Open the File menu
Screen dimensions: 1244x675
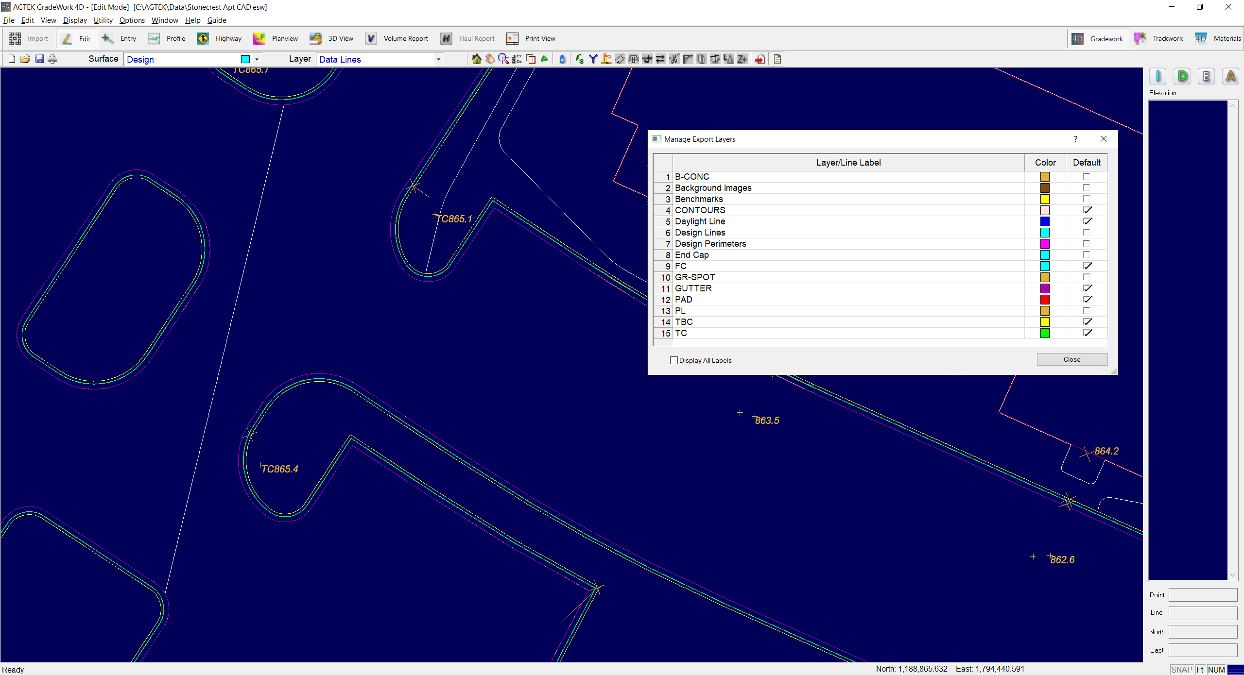point(9,20)
